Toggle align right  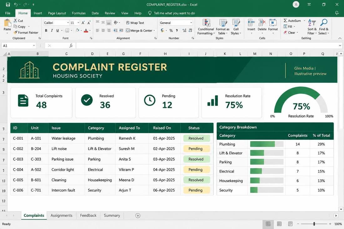[x=109, y=30]
